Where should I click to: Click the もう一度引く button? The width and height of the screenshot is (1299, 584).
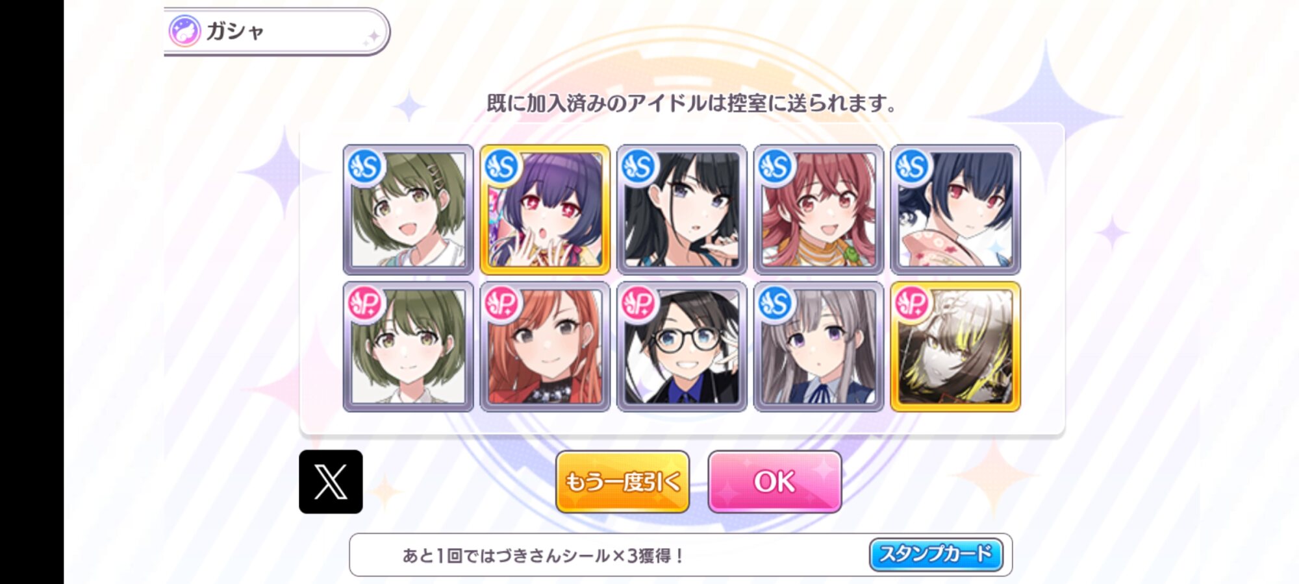point(622,481)
